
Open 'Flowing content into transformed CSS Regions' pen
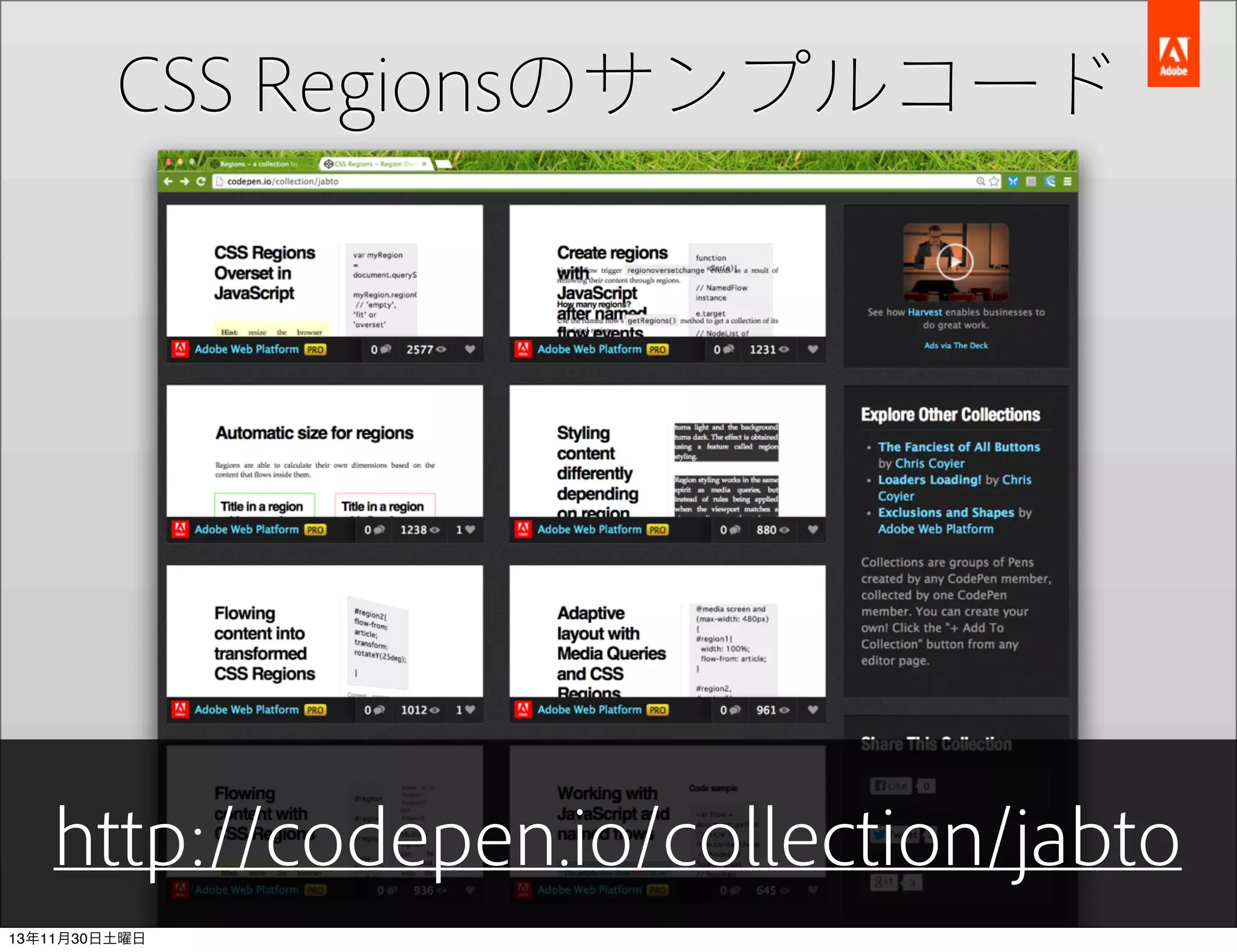pos(324,631)
